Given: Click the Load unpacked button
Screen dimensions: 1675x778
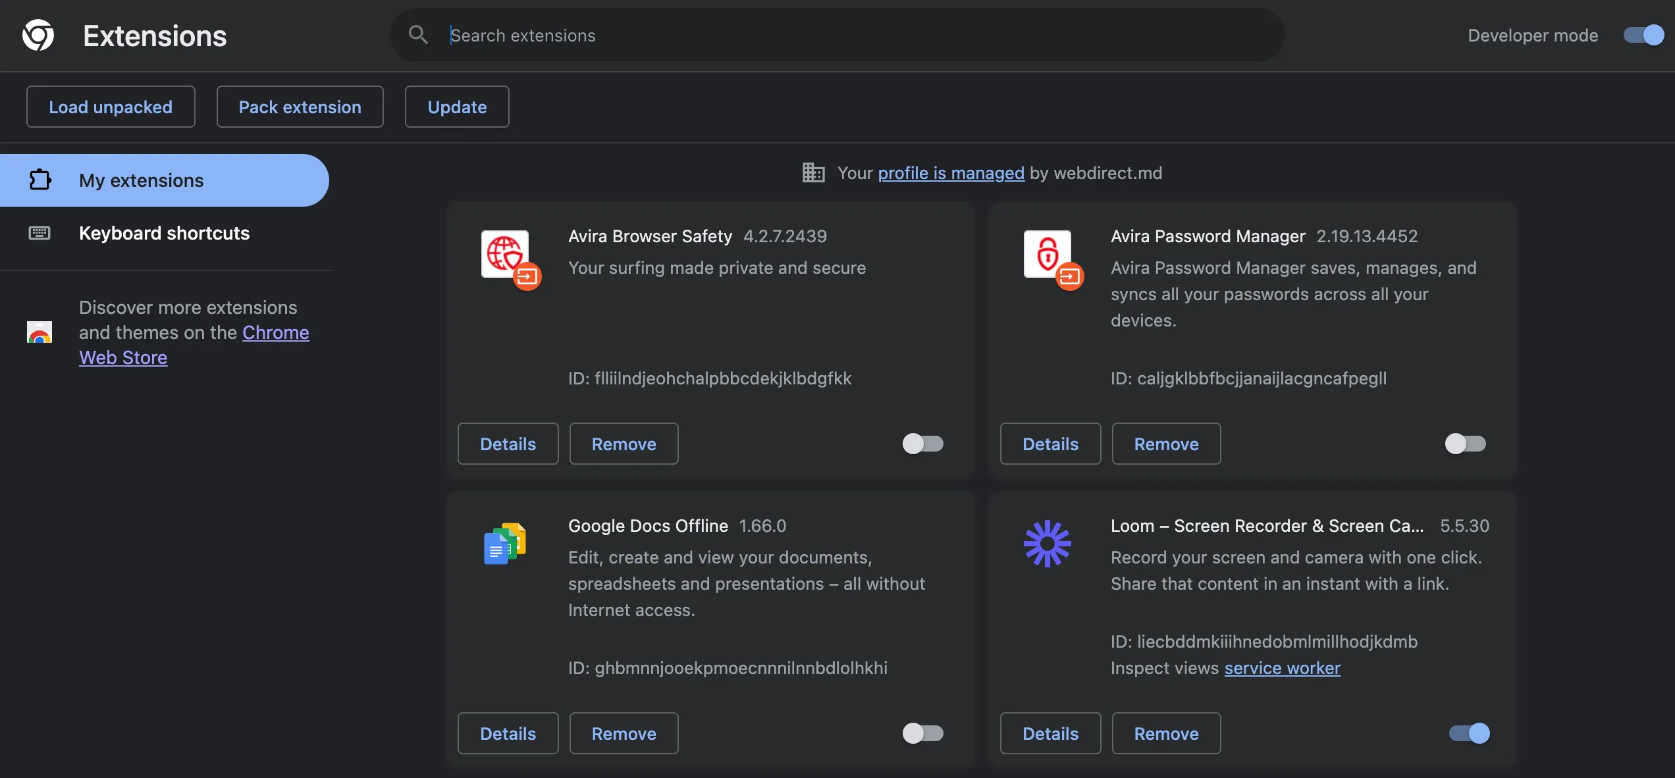Looking at the screenshot, I should (x=110, y=106).
